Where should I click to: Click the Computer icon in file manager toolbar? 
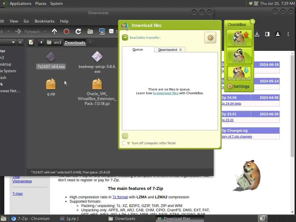[x=102, y=31]
